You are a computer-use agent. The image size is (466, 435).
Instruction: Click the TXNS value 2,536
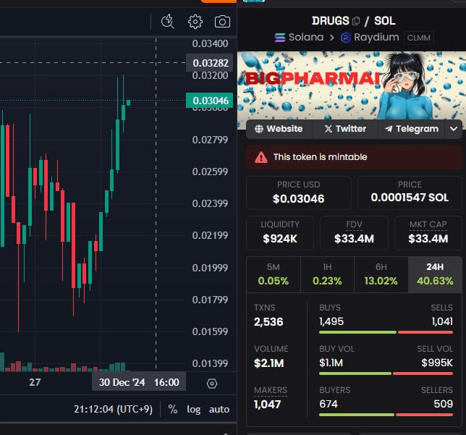(x=268, y=322)
